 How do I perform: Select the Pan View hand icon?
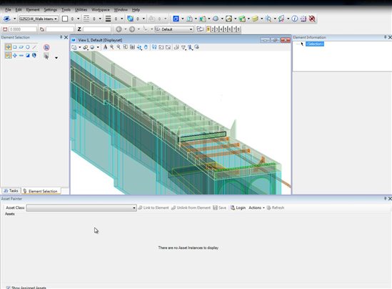click(x=146, y=47)
